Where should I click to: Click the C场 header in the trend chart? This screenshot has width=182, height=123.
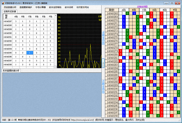click(144, 10)
